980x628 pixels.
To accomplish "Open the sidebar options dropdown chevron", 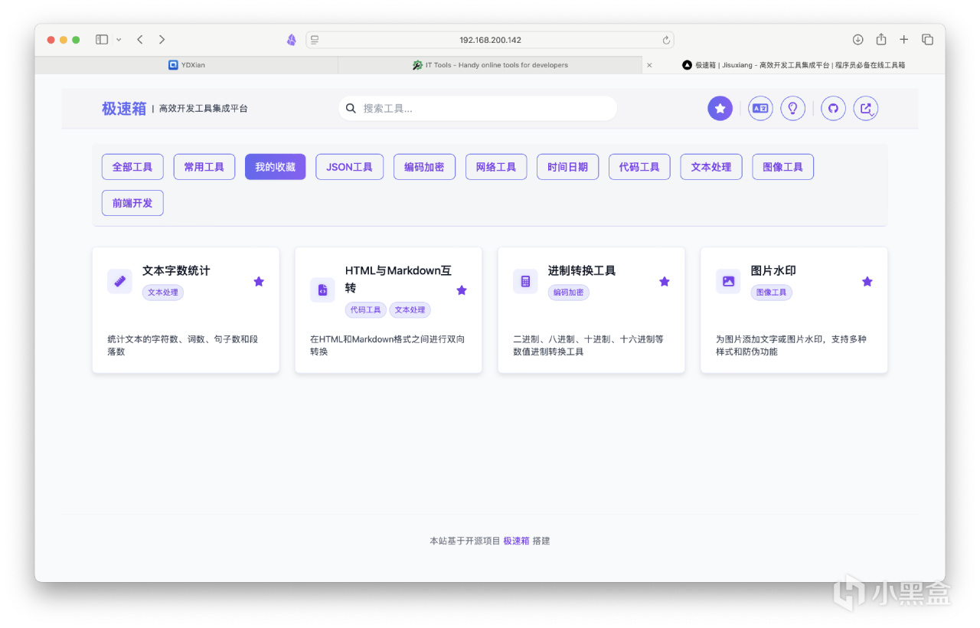I will point(119,40).
